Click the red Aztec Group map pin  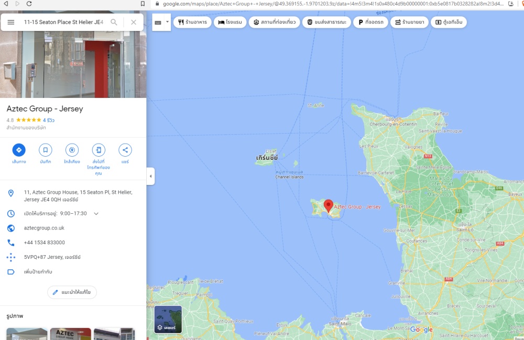coord(329,205)
